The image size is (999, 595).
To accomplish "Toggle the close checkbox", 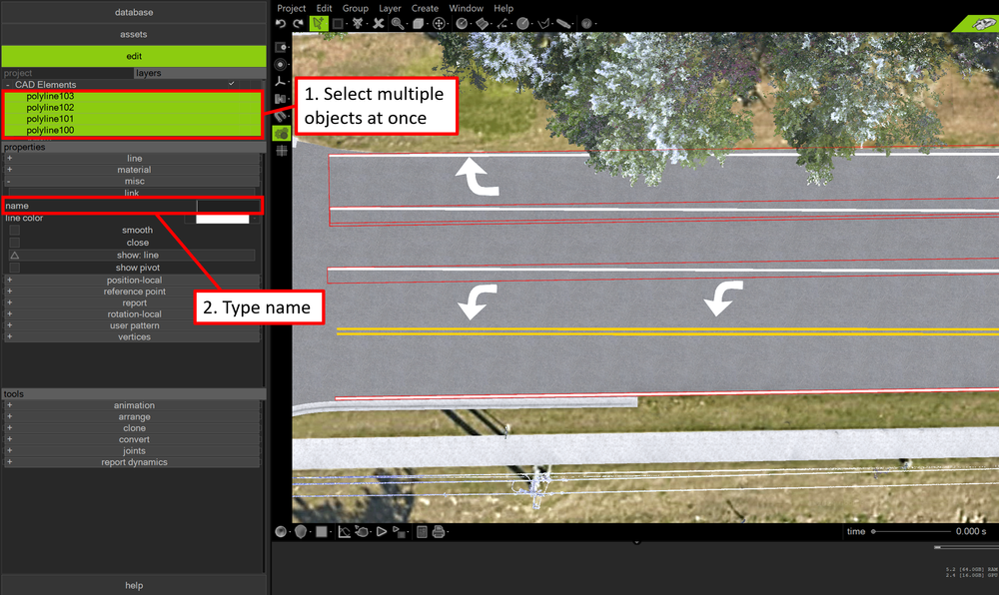I will (x=15, y=243).
